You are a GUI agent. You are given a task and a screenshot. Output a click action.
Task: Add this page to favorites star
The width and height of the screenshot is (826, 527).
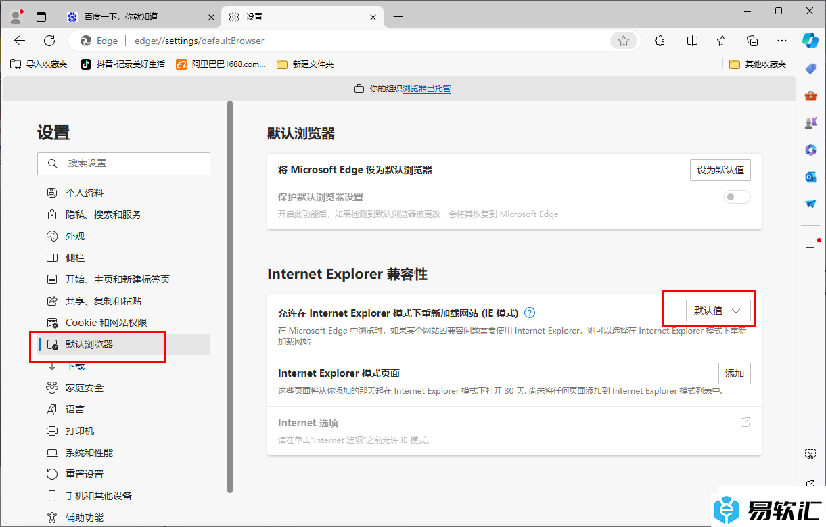coord(624,41)
